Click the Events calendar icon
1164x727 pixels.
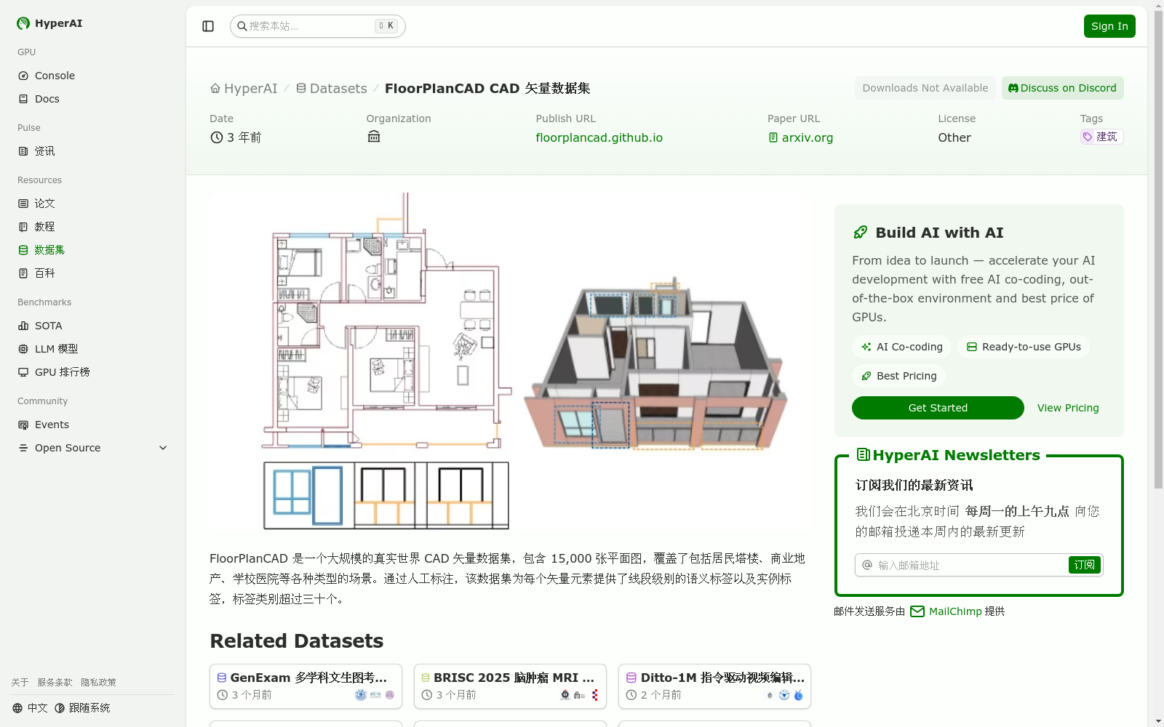click(23, 425)
